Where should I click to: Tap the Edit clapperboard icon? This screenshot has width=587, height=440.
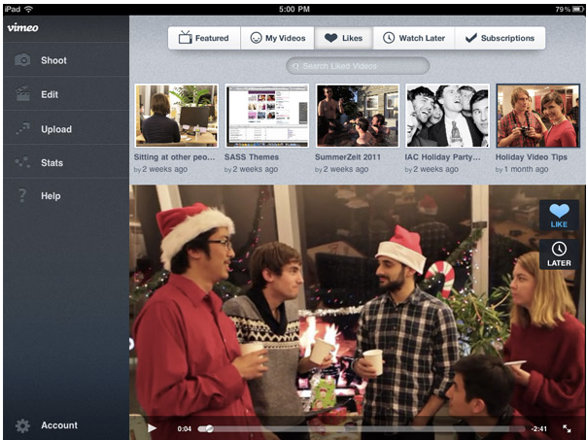(22, 93)
